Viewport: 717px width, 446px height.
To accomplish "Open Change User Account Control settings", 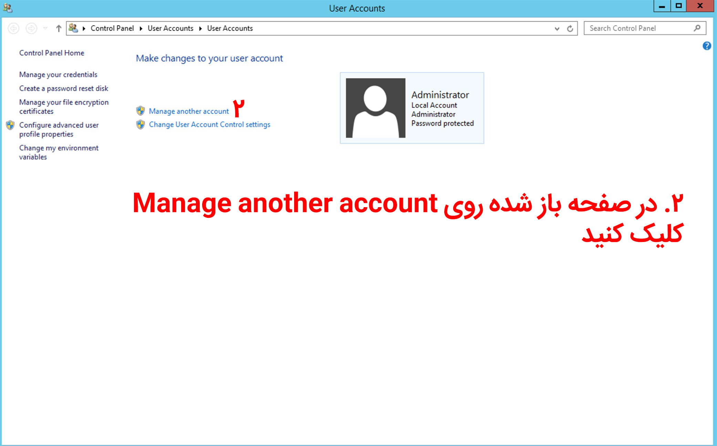I will (209, 124).
